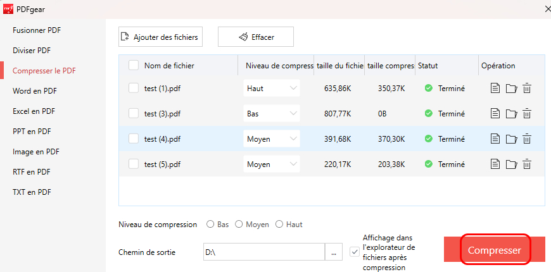
Task: Close the PDFgear window
Action: pos(547,9)
